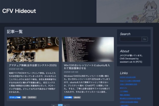Open the 日替わり通信術練習の説明 link

pyautogui.click(x=128, y=84)
